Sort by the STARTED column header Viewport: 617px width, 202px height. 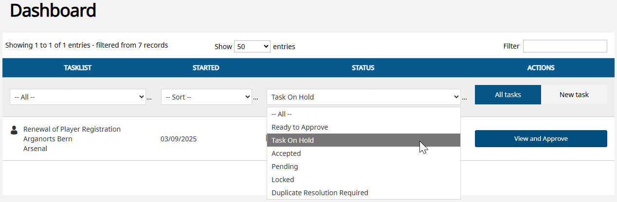tap(206, 68)
